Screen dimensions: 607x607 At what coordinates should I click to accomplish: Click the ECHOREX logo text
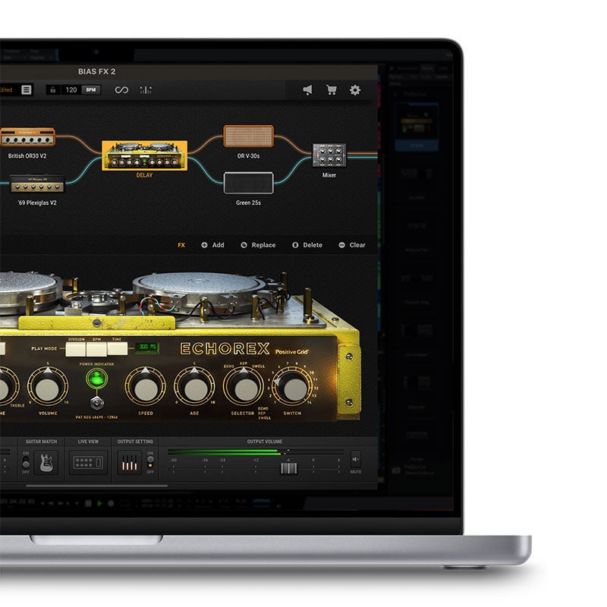click(225, 349)
